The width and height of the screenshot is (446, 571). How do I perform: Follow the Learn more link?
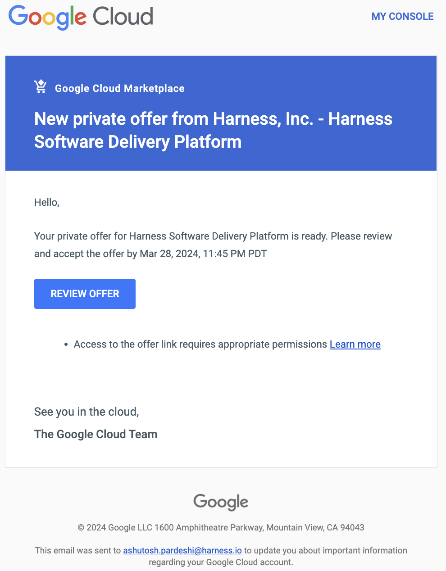(x=355, y=344)
